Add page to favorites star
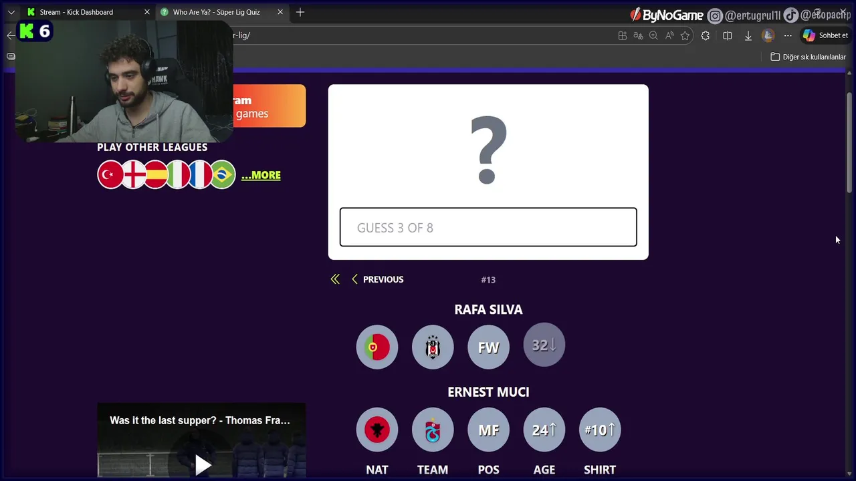 [685, 35]
